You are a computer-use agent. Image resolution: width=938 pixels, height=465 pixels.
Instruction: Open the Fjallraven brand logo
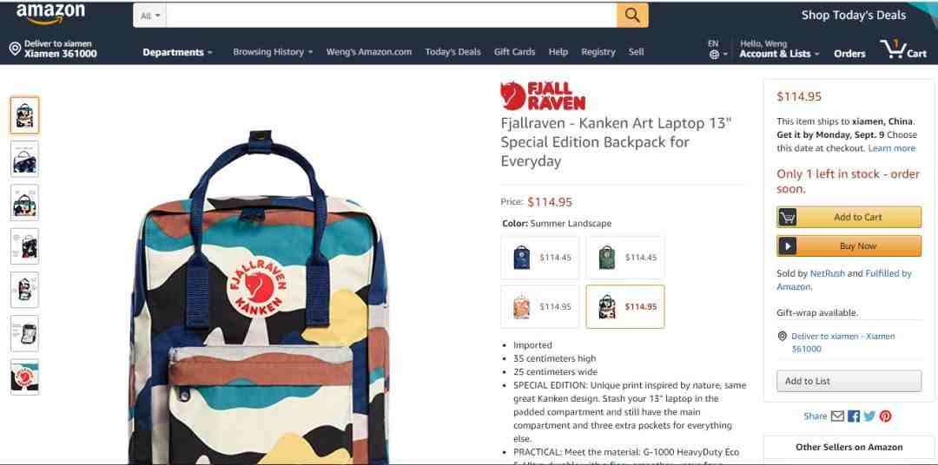coord(543,96)
